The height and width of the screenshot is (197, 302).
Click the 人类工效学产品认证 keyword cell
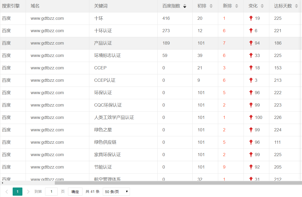pyautogui.click(x=114, y=117)
